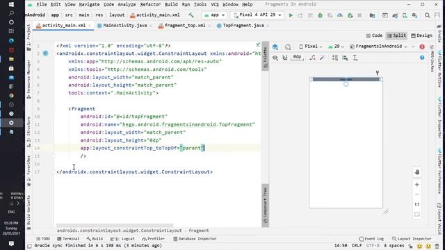Click the Debug app bug icon
445x250 pixels.
tap(320, 15)
